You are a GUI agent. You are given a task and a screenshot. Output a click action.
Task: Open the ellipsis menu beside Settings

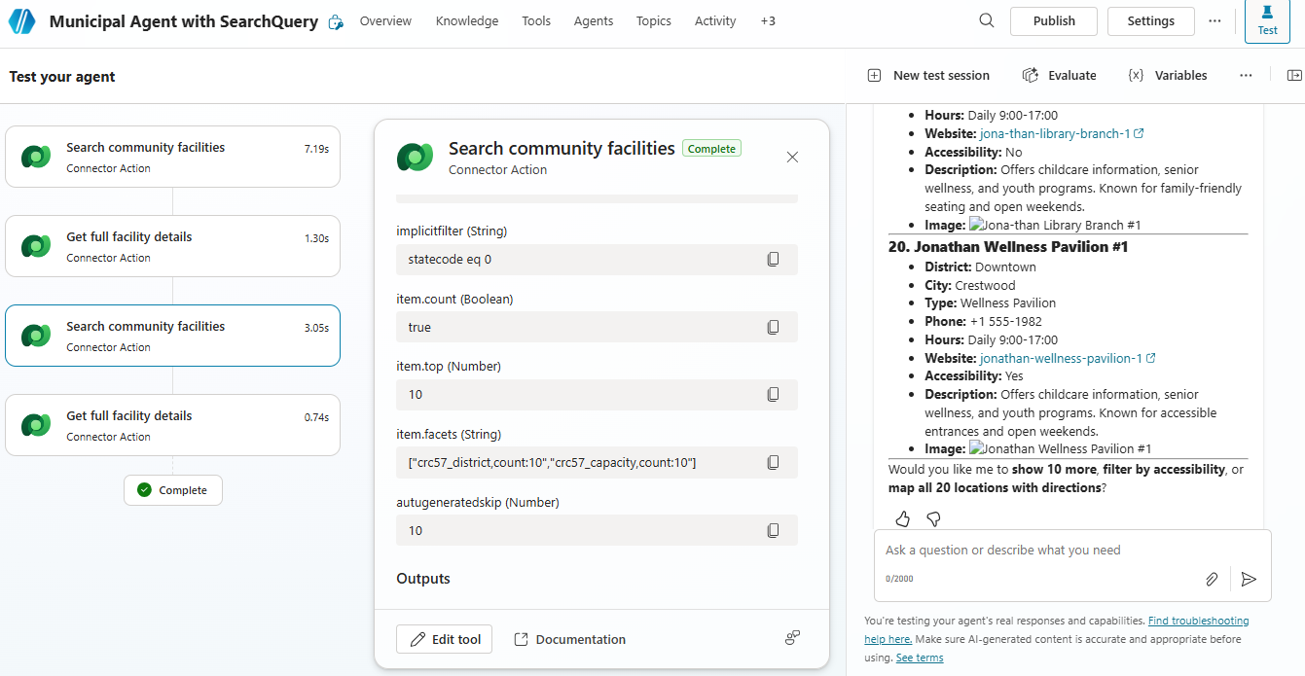point(1214,20)
